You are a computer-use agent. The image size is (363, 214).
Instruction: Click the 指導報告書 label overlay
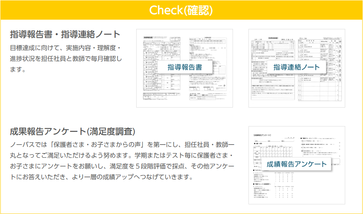(x=185, y=67)
